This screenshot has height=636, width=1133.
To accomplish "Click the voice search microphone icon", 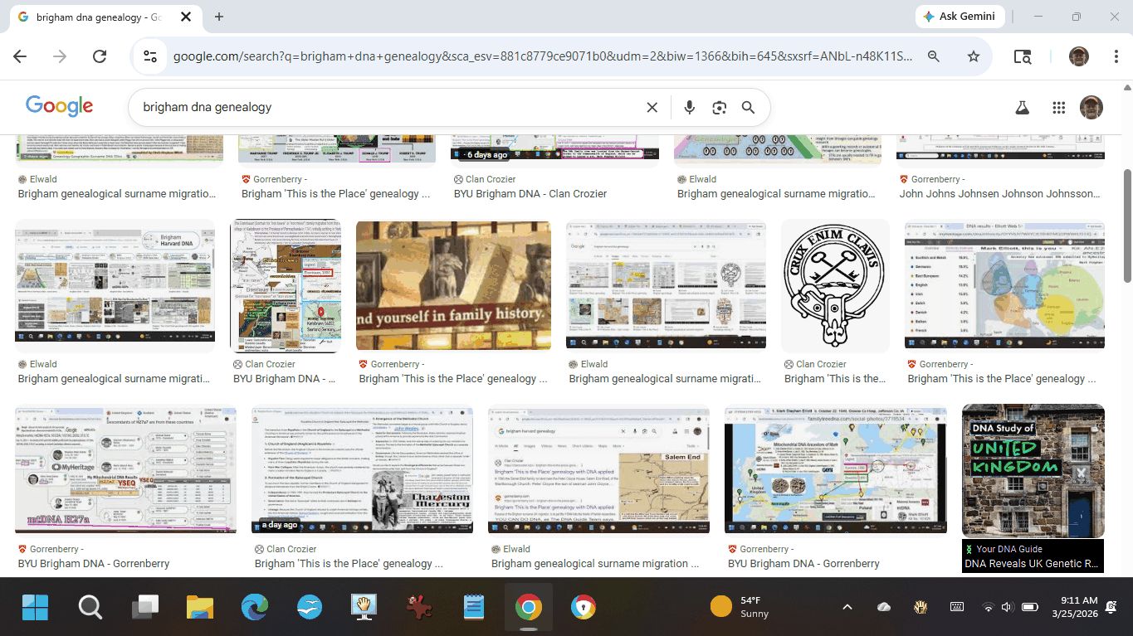I will tap(689, 108).
